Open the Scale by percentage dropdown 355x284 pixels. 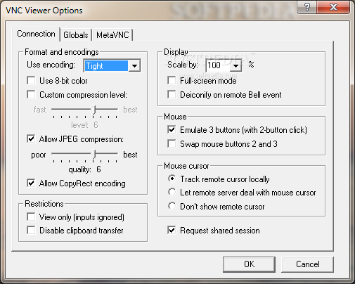pos(235,65)
